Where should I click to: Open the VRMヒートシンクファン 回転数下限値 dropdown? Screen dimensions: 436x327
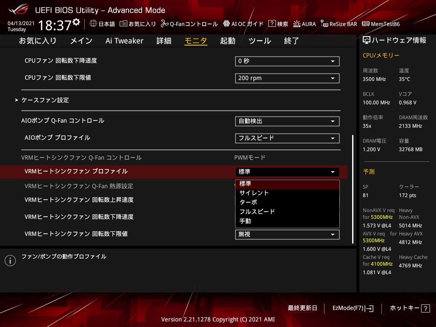(287, 235)
